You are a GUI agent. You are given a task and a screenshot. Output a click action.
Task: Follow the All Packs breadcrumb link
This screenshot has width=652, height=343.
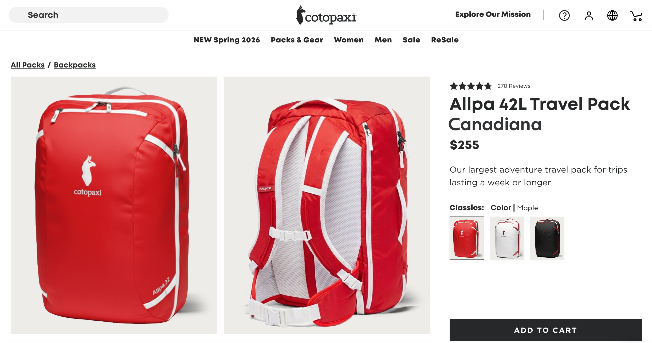pos(28,65)
